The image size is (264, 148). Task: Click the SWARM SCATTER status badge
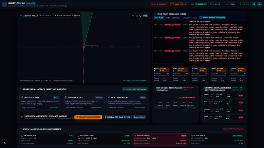[x=179, y=4]
